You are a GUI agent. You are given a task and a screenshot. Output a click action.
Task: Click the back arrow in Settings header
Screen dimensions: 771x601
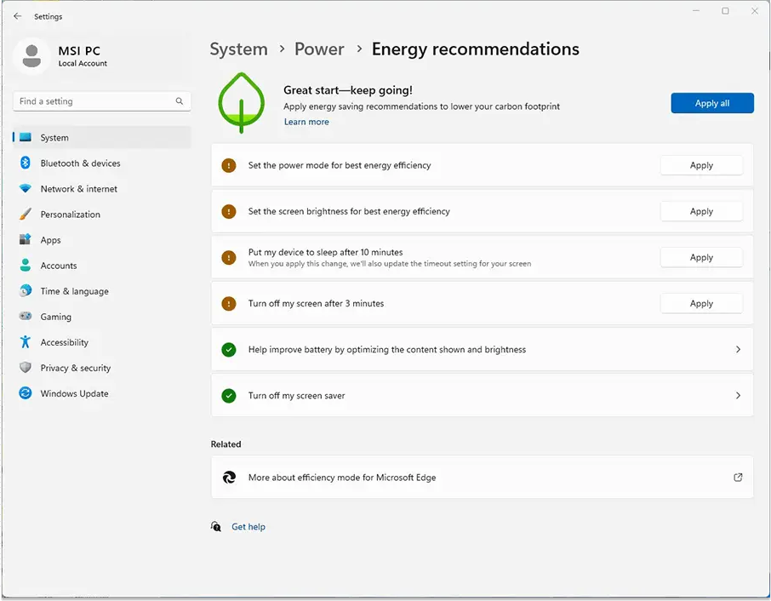18,16
